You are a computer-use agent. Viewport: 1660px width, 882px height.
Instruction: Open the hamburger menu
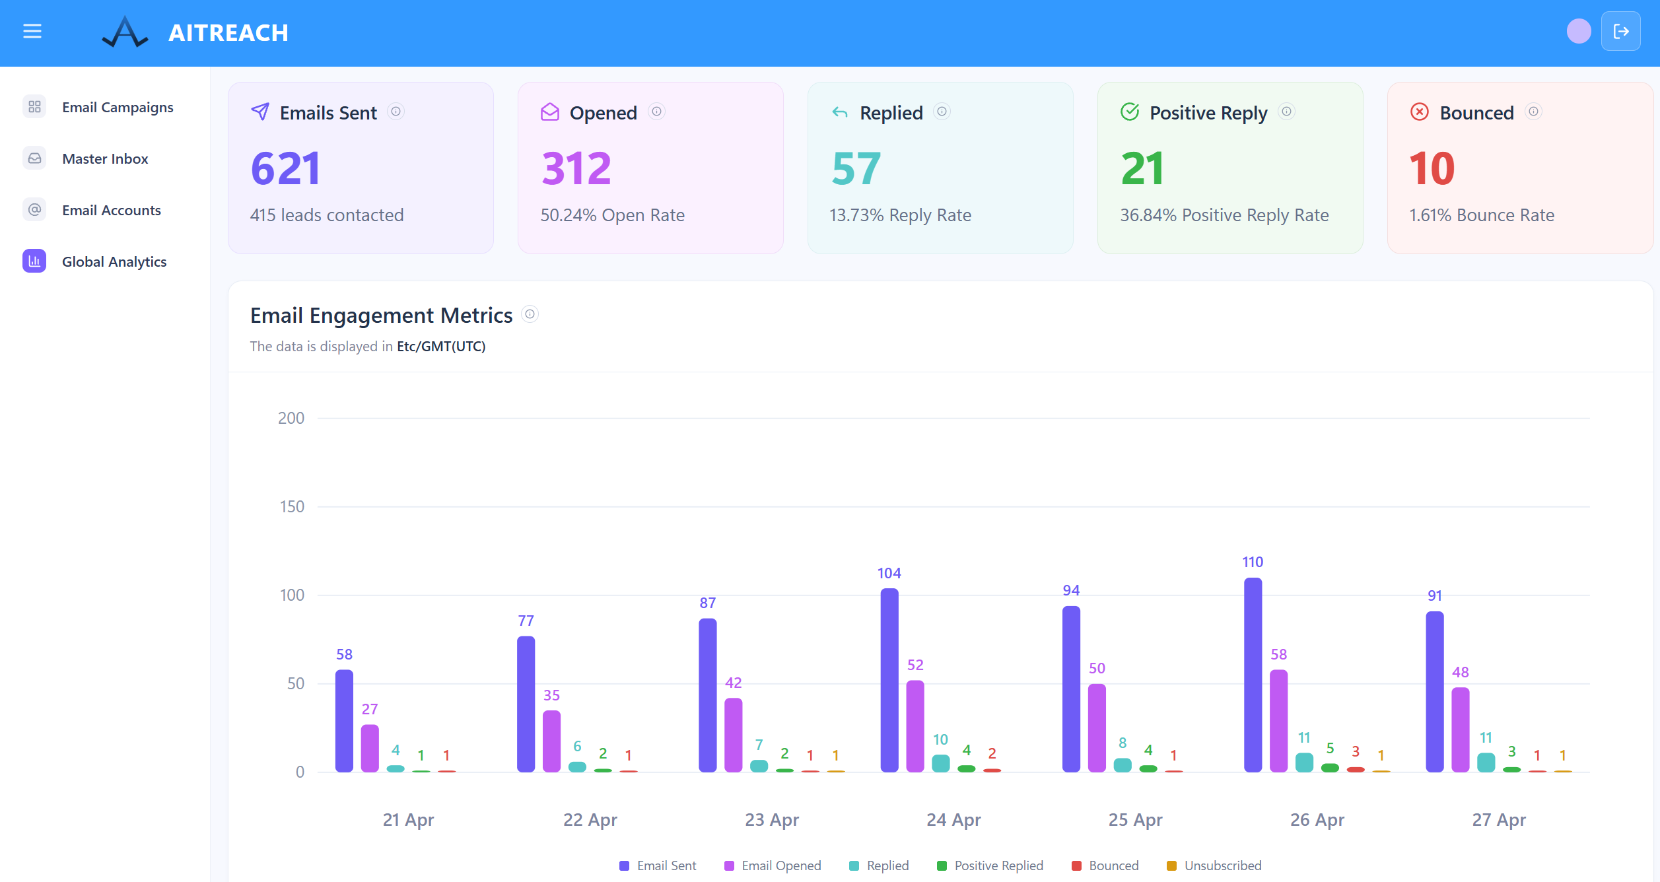tap(32, 31)
